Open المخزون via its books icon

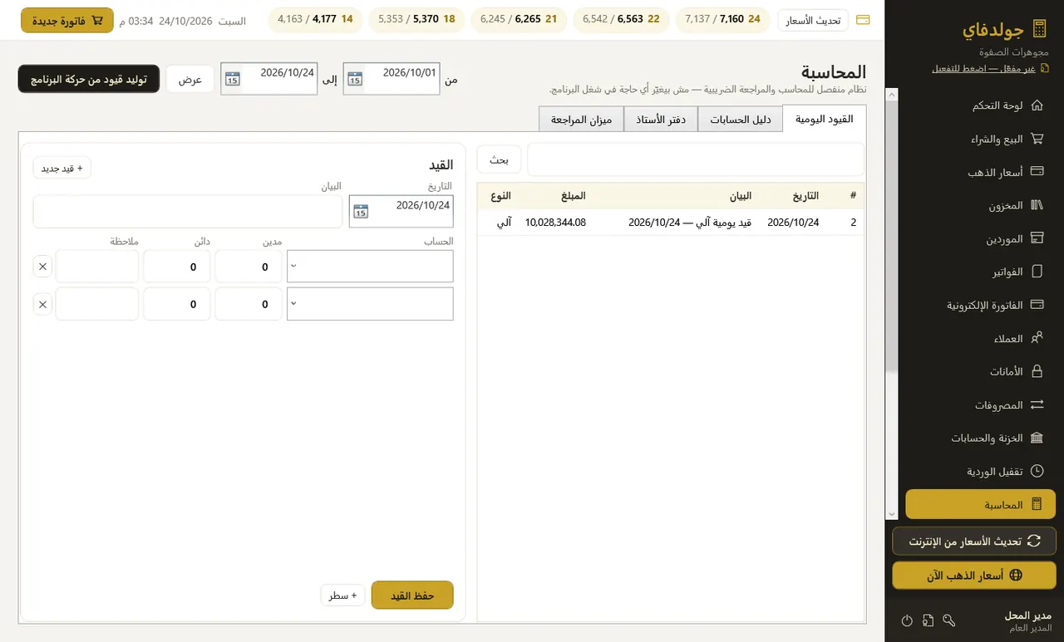pyautogui.click(x=1037, y=205)
